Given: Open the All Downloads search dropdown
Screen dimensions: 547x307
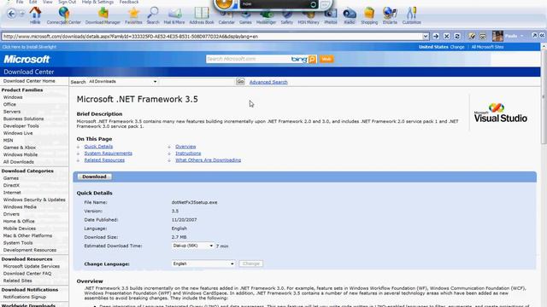Looking at the screenshot, I should [x=122, y=82].
